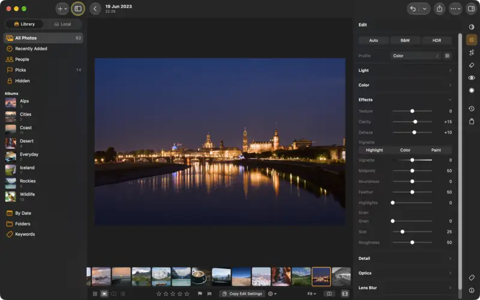Expand the Light section
The width and height of the screenshot is (480, 300).
(405, 70)
